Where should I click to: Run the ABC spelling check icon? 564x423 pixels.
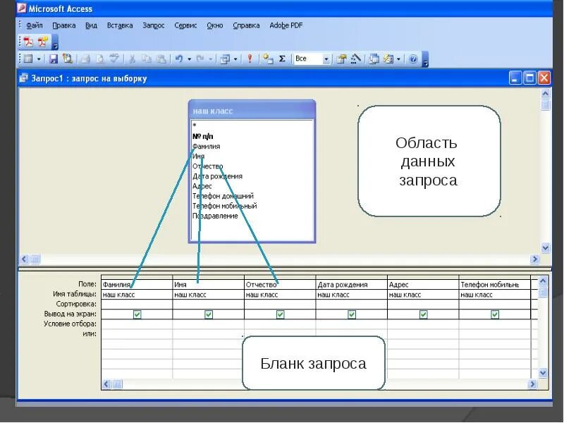click(x=114, y=59)
